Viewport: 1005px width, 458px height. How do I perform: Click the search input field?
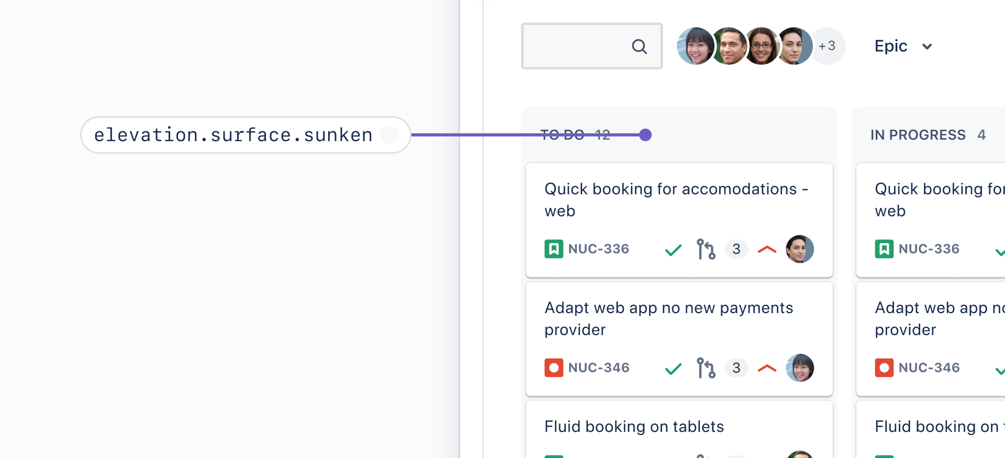tap(576, 46)
